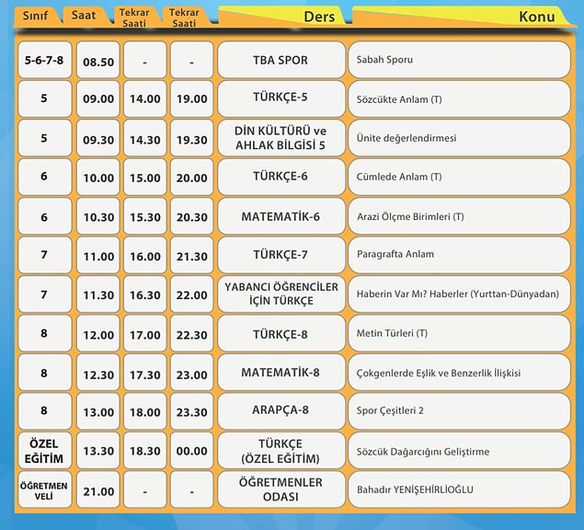This screenshot has width=584, height=530.
Task: Select DİN KÜLTÜRÜ ve AHLAK BİLGİSİ 5 cell
Action: click(281, 138)
